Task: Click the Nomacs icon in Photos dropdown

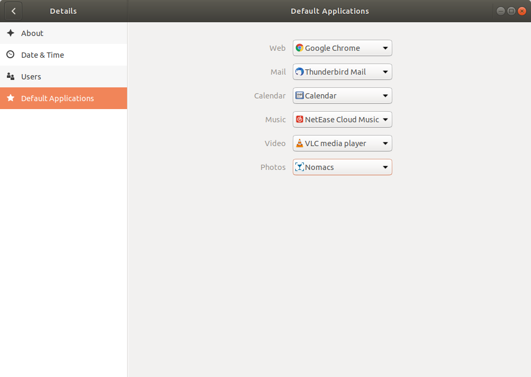Action: [299, 167]
